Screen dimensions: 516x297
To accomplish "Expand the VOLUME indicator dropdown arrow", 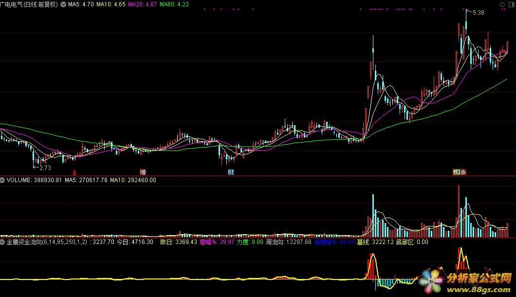I will click(x=2, y=180).
